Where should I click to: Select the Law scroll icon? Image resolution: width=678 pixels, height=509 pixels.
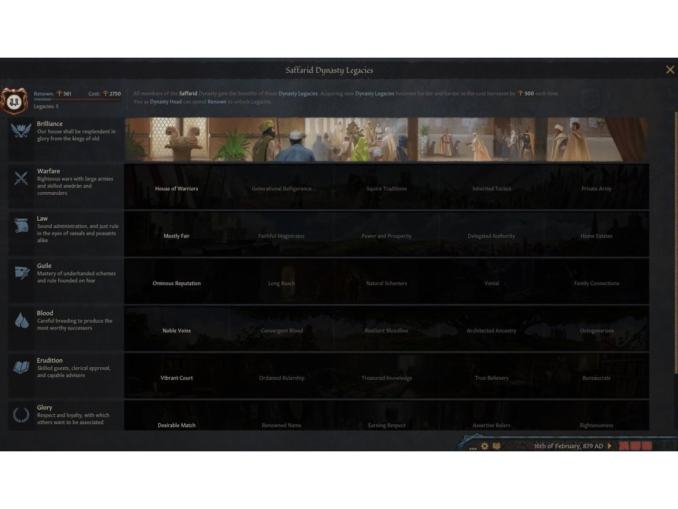pyautogui.click(x=21, y=225)
